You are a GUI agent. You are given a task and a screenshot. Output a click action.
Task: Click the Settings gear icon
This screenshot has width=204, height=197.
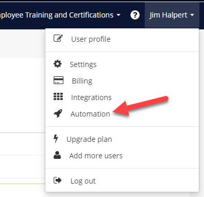[x=58, y=64]
